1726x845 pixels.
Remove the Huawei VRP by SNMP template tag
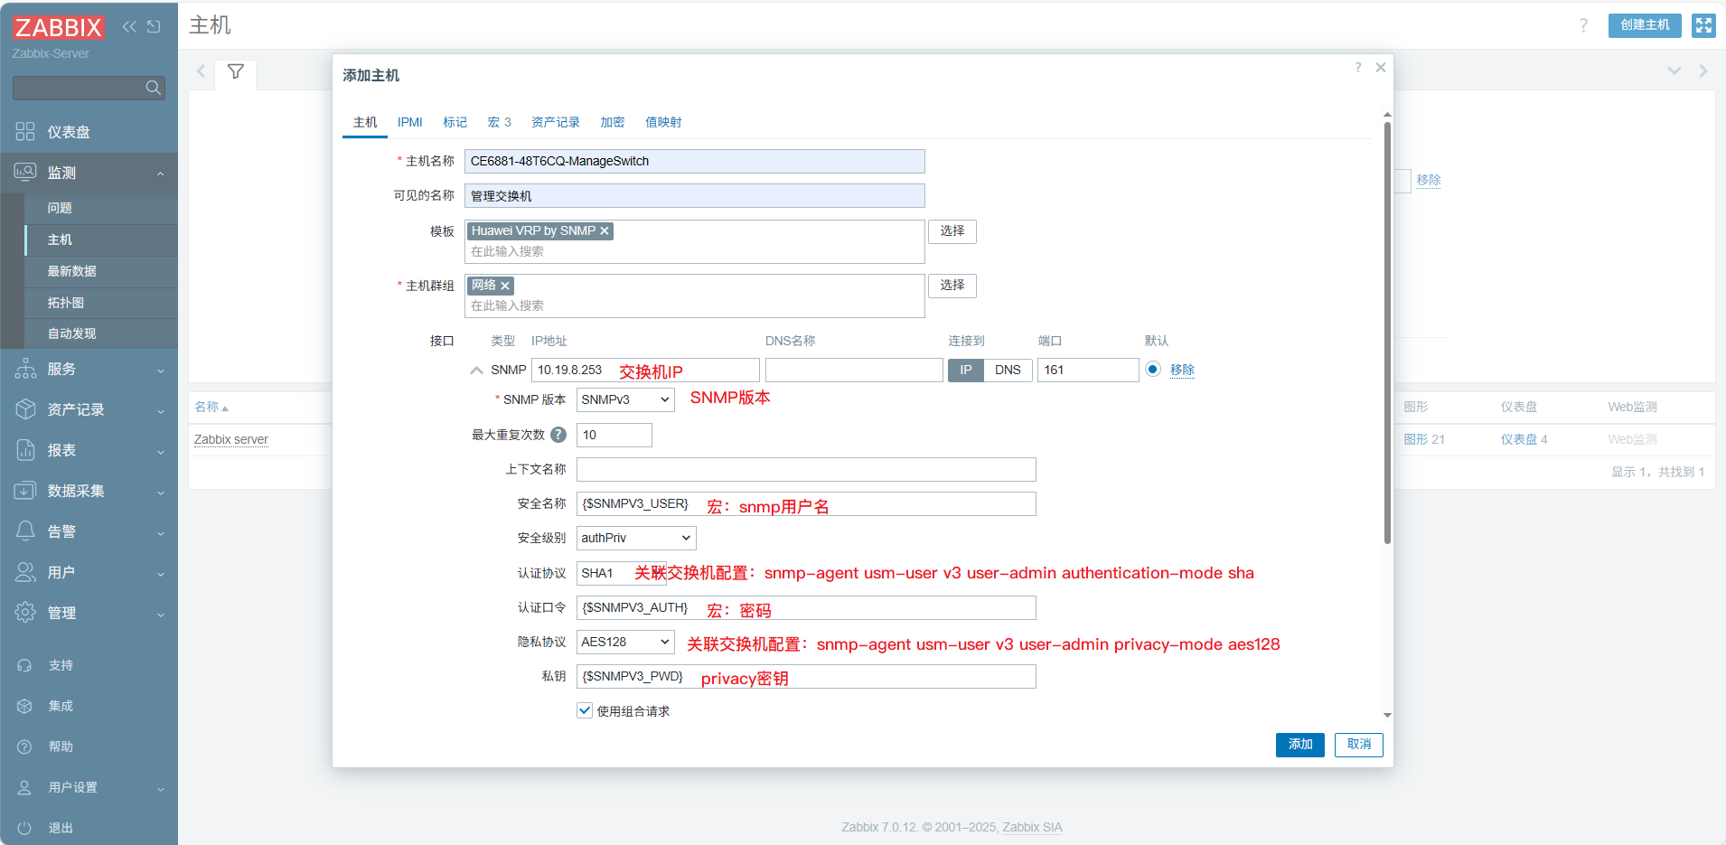[605, 231]
